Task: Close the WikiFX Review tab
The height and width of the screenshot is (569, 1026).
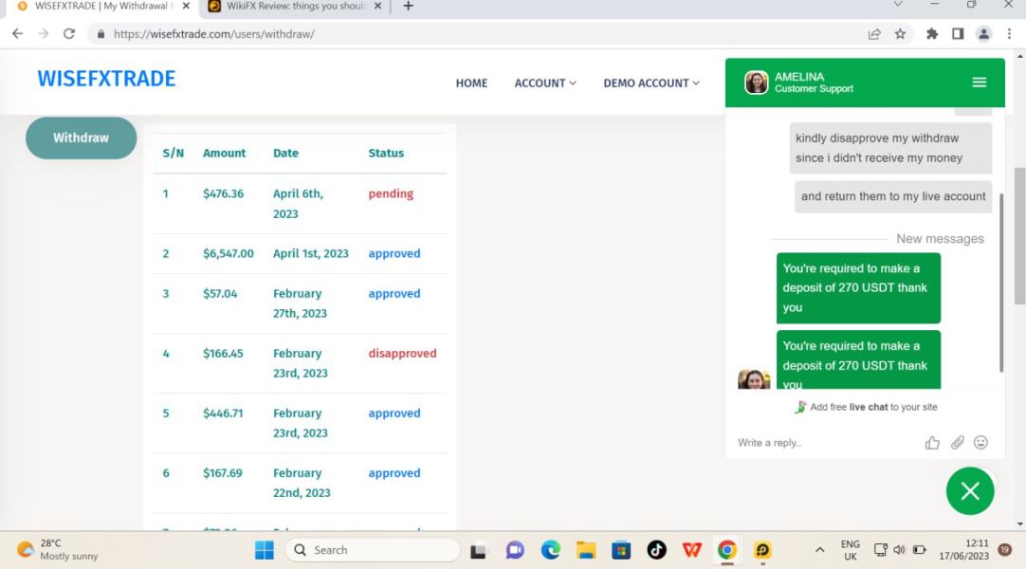Action: tap(377, 6)
